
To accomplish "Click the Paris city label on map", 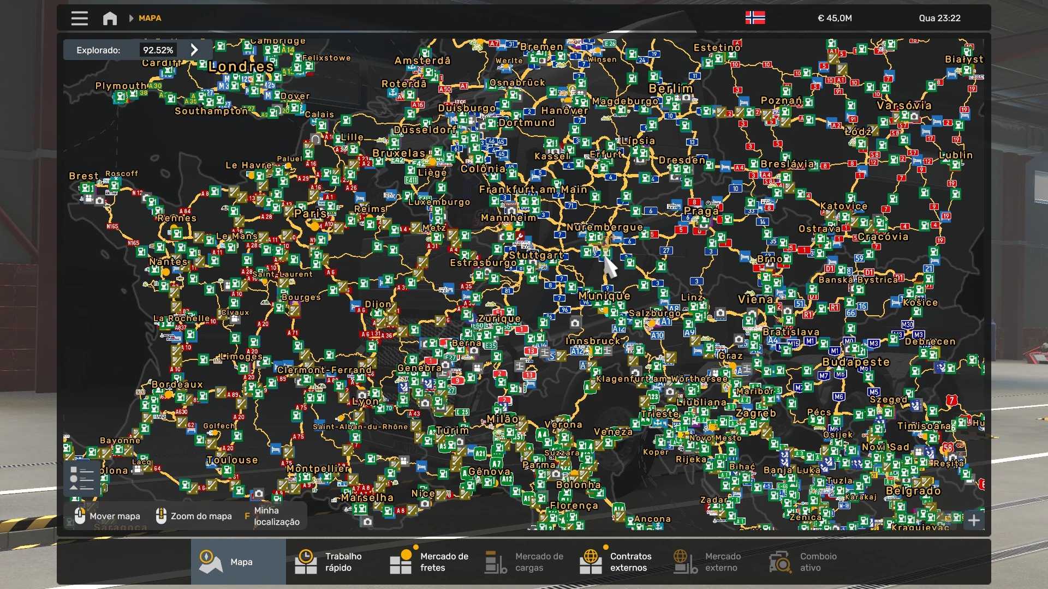I will (x=310, y=213).
